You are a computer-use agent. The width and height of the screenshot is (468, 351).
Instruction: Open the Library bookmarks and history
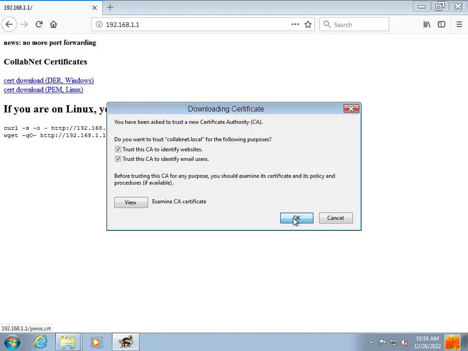tap(427, 25)
